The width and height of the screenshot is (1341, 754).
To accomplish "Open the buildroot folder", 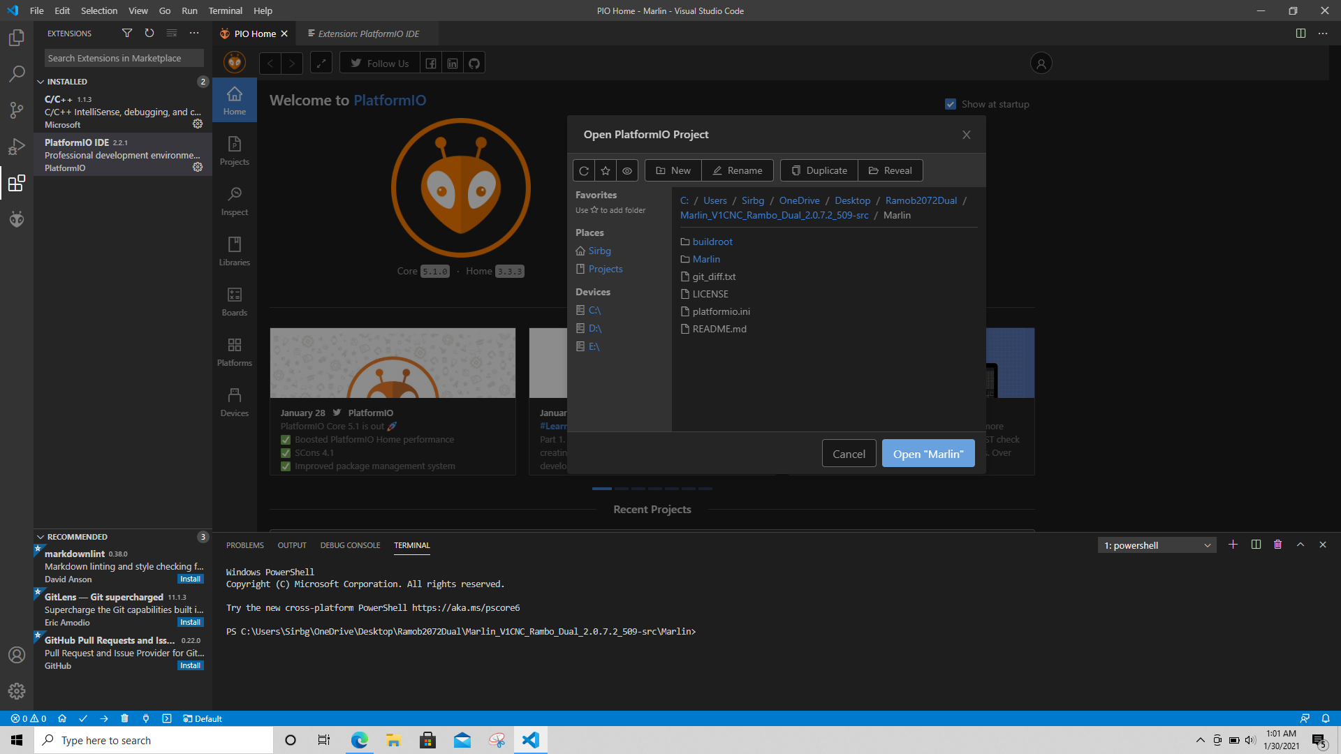I will [x=712, y=242].
